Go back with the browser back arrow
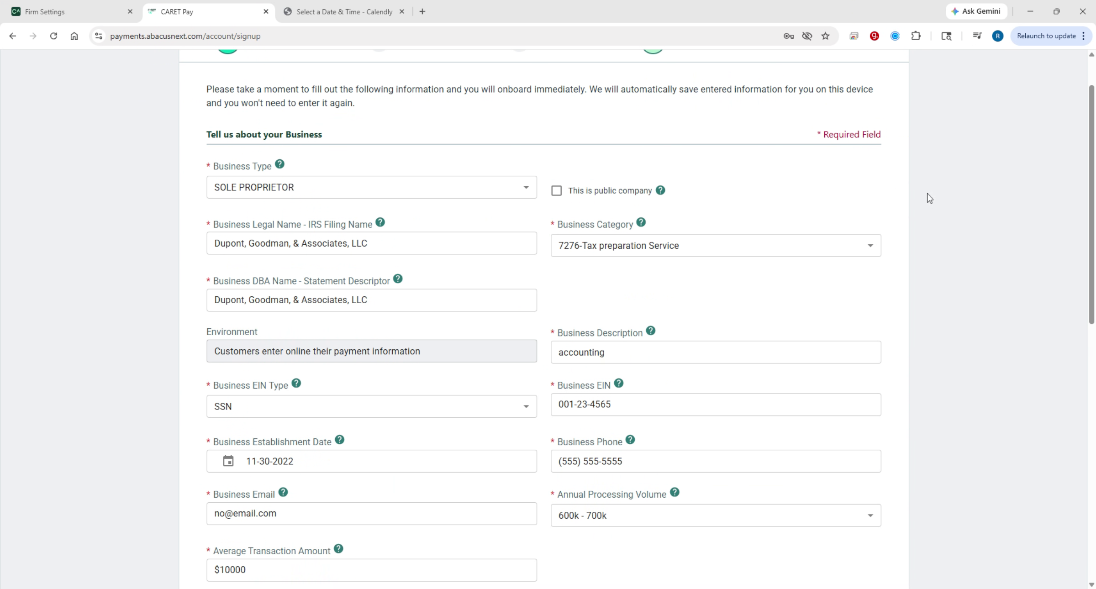The height and width of the screenshot is (589, 1096). tap(12, 36)
